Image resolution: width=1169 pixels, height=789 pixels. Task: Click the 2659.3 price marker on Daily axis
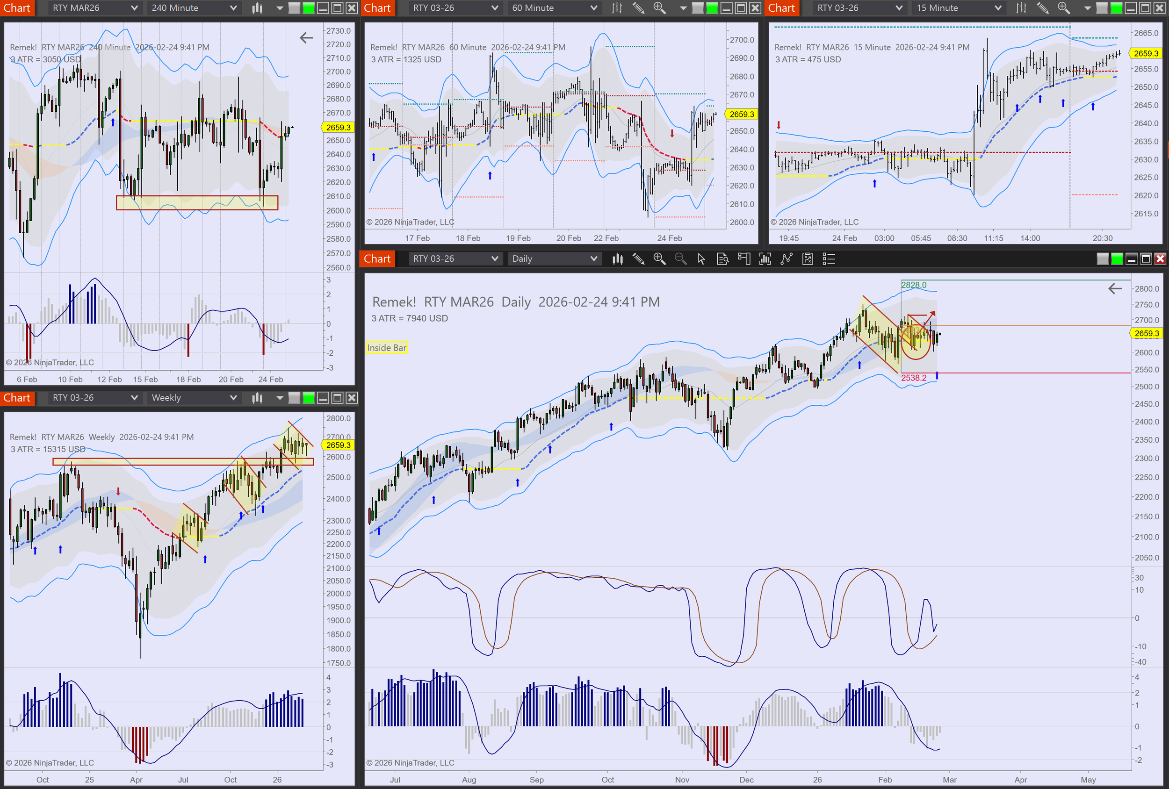[x=1147, y=333]
